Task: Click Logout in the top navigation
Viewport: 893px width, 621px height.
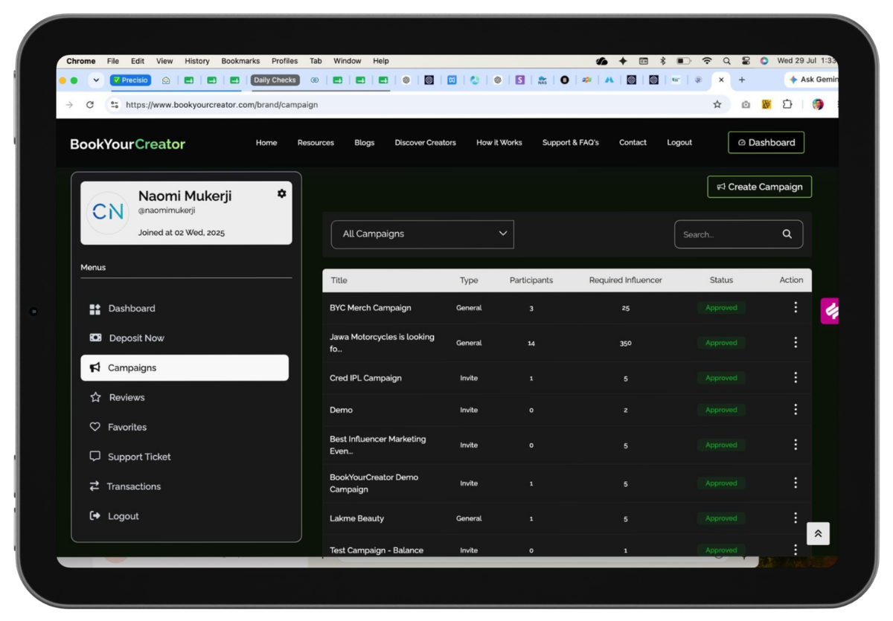Action: tap(679, 143)
